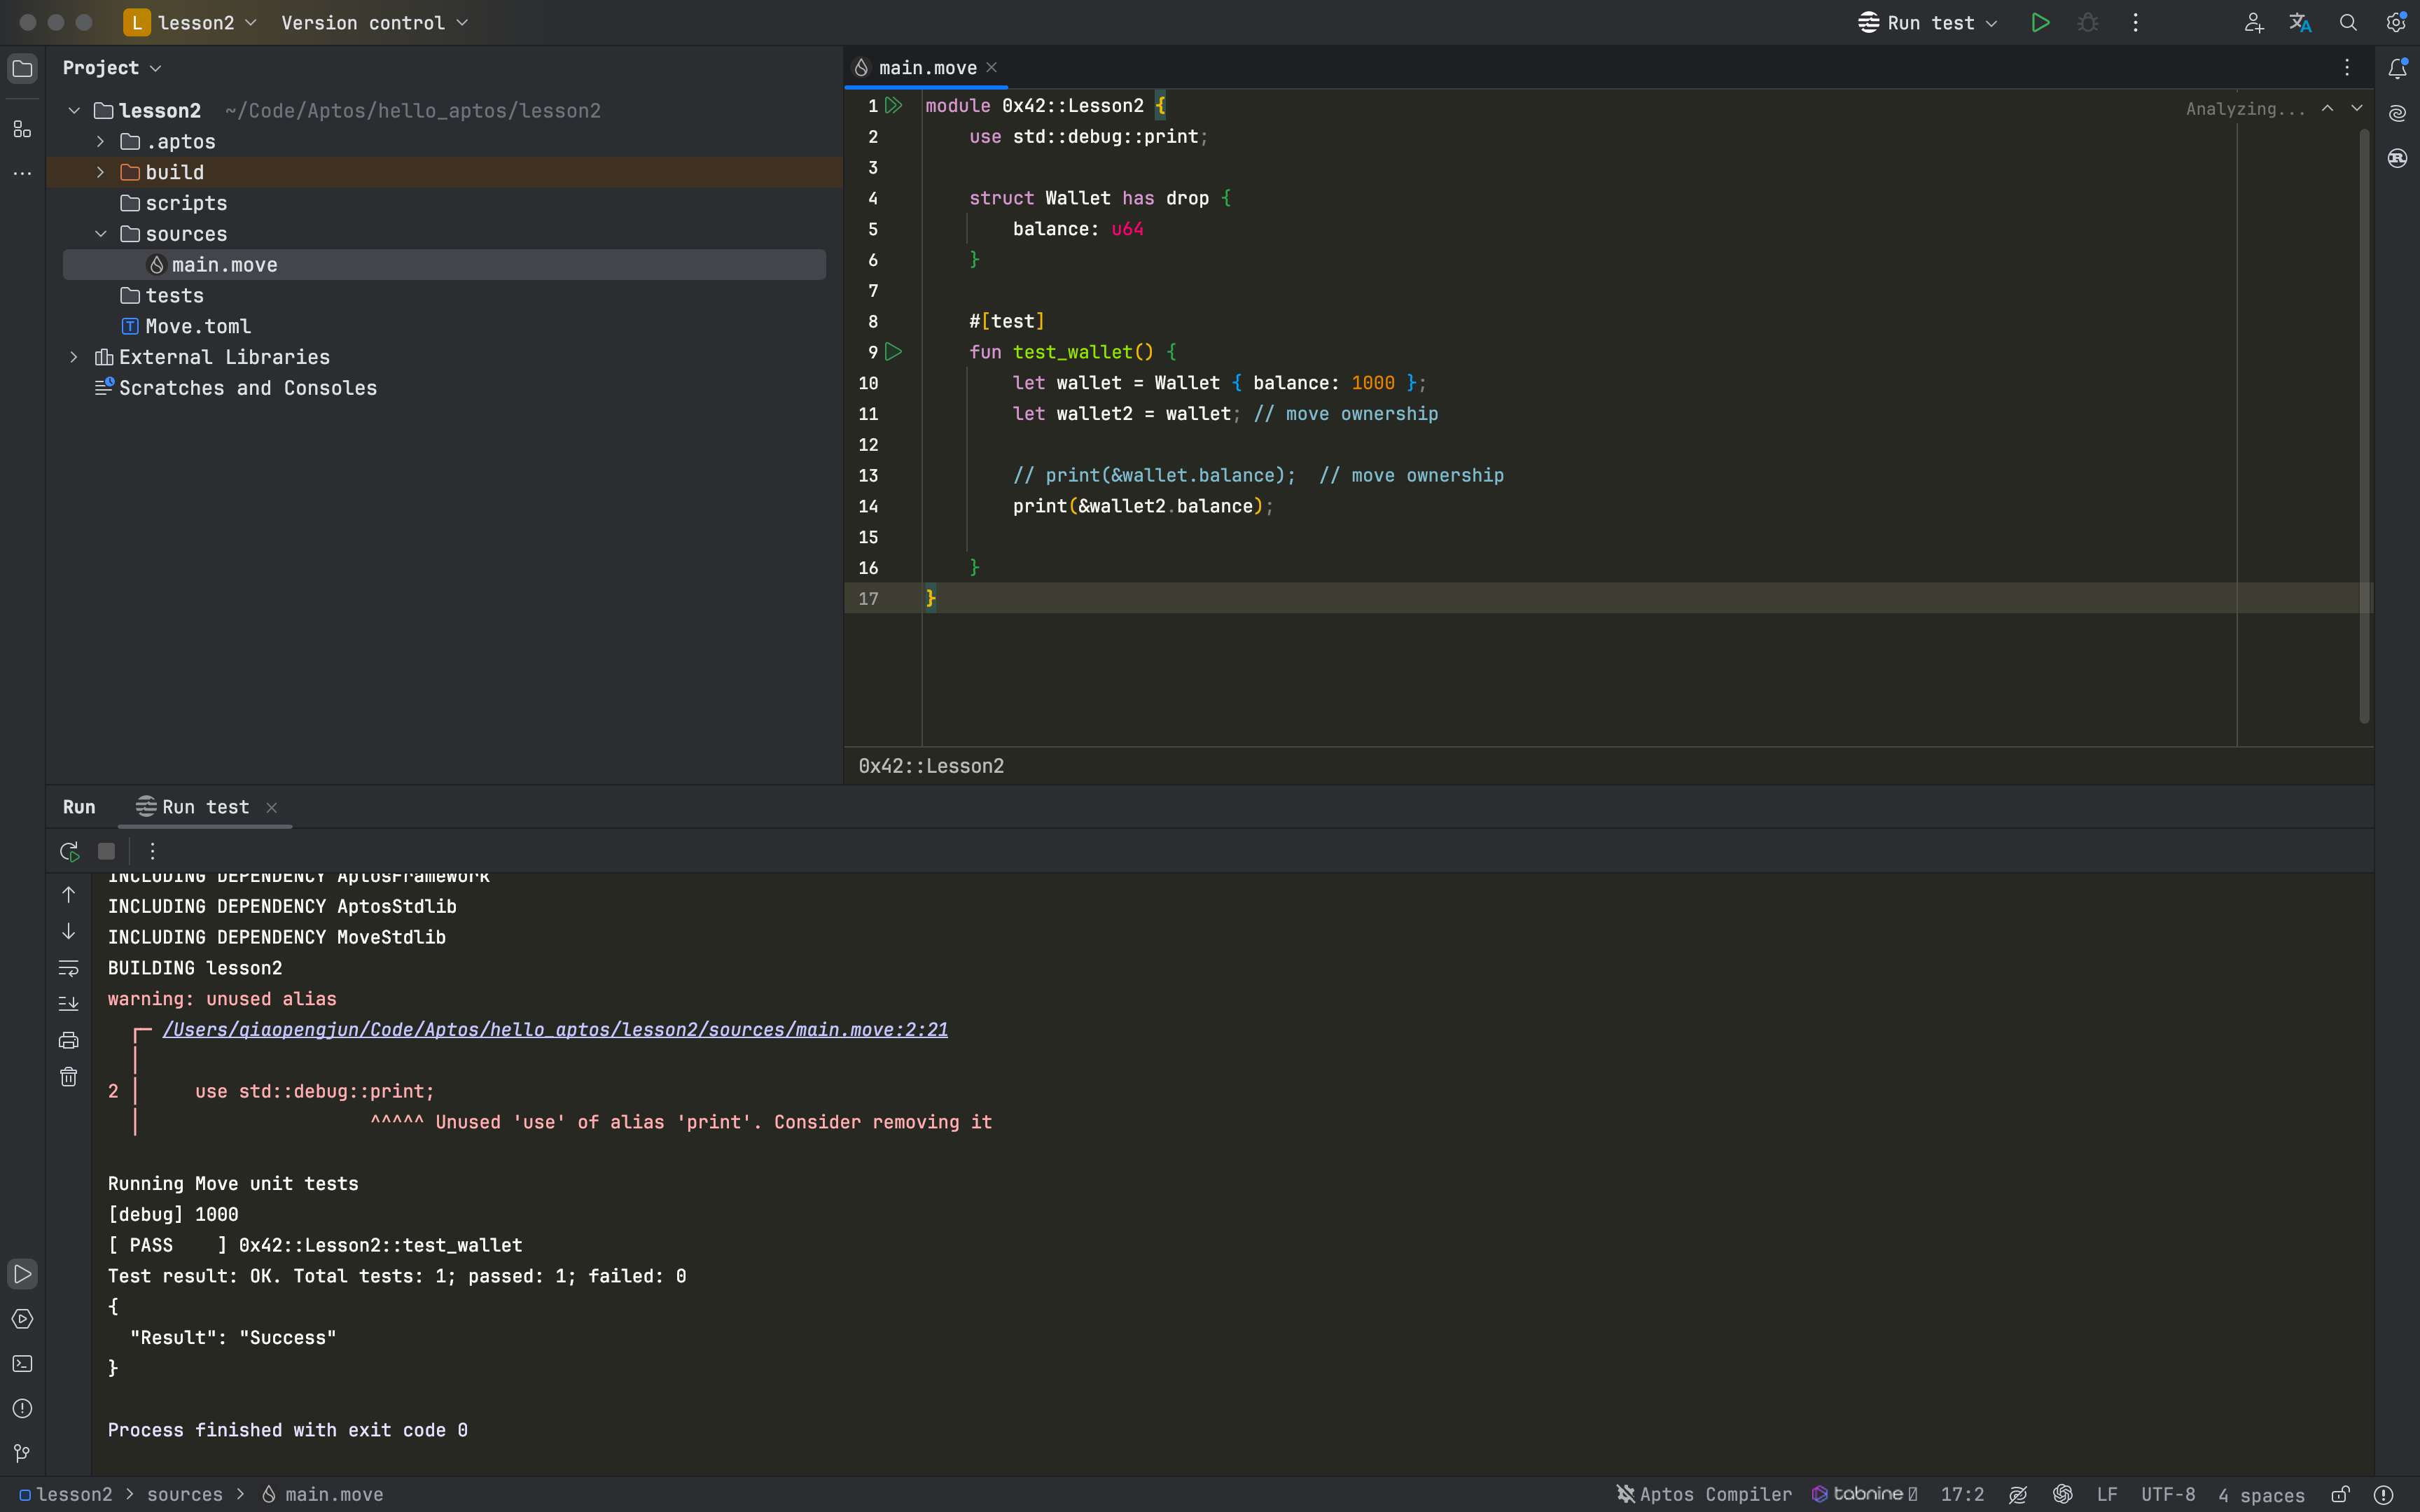Click the status bar problems exclamation icon
Screen dimensions: 2420x1512
[x=2384, y=1494]
